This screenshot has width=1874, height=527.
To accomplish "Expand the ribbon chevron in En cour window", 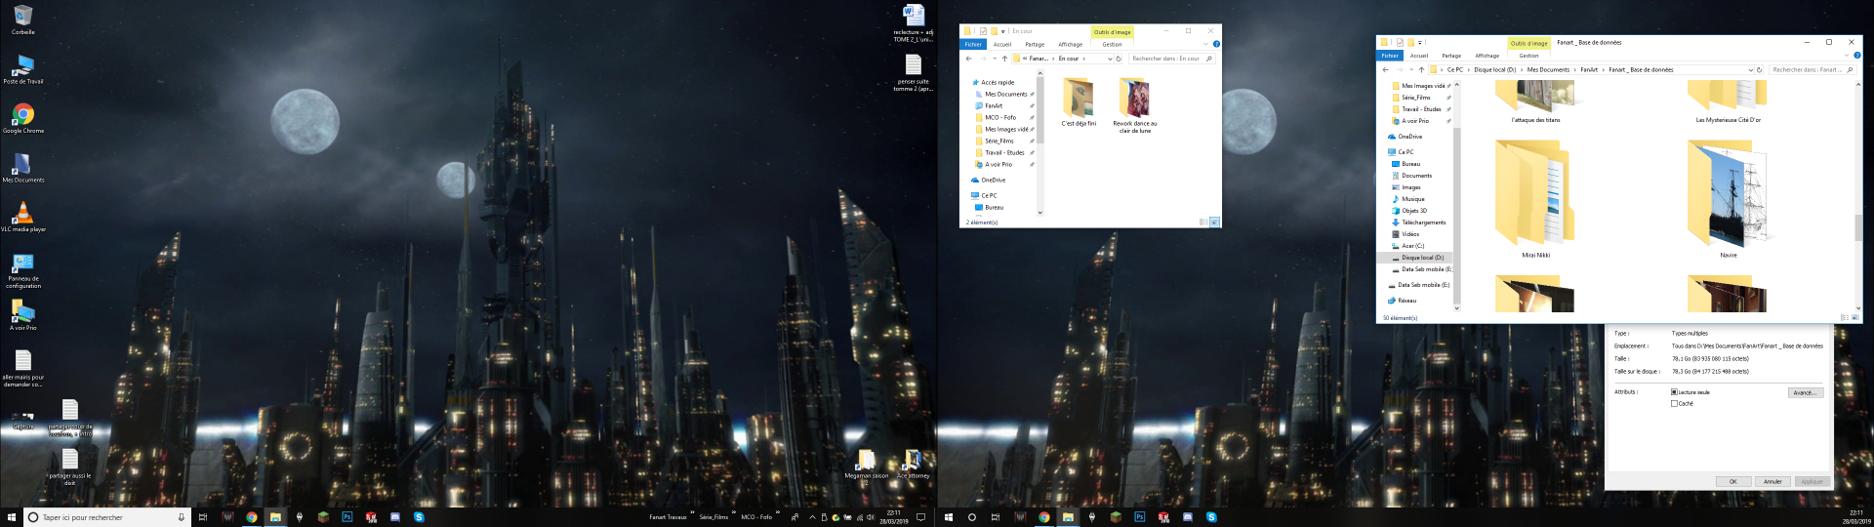I will [1206, 44].
